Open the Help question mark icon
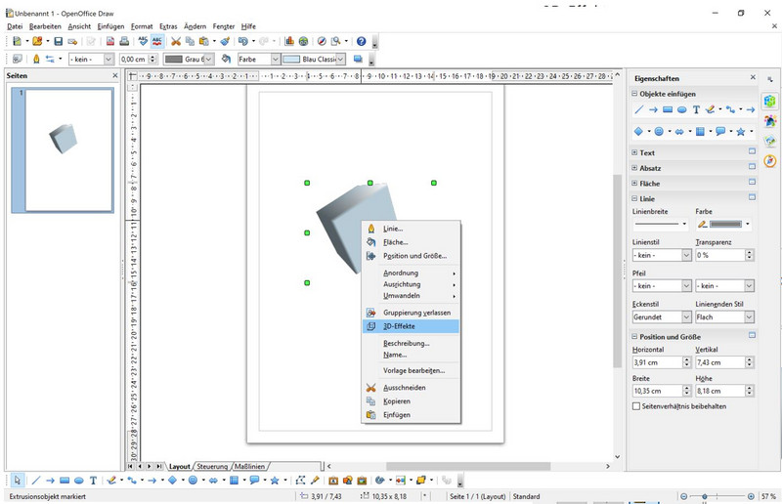The width and height of the screenshot is (782, 504). pos(361,42)
